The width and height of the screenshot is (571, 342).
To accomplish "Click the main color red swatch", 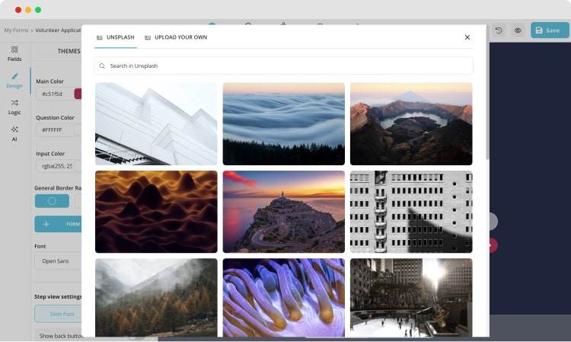I will [x=78, y=94].
